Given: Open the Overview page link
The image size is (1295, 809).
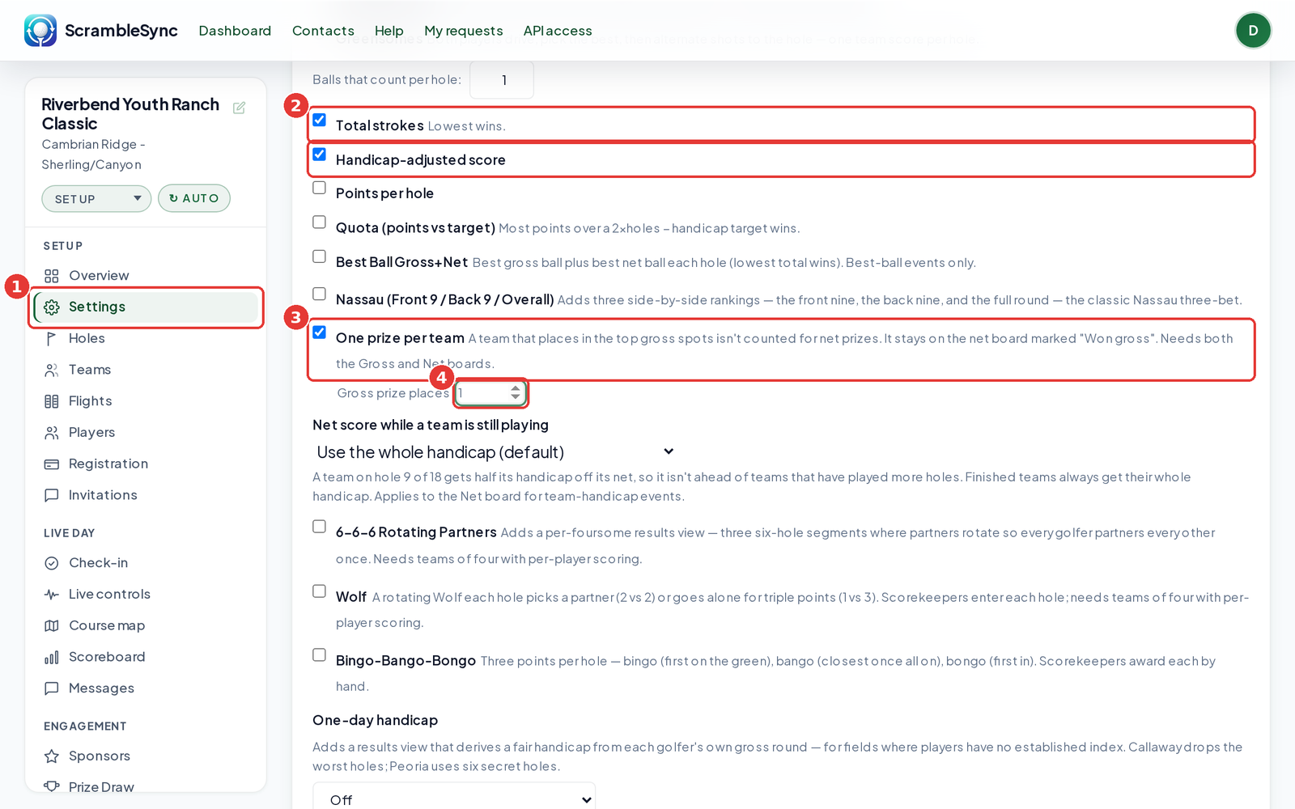Looking at the screenshot, I should [99, 276].
